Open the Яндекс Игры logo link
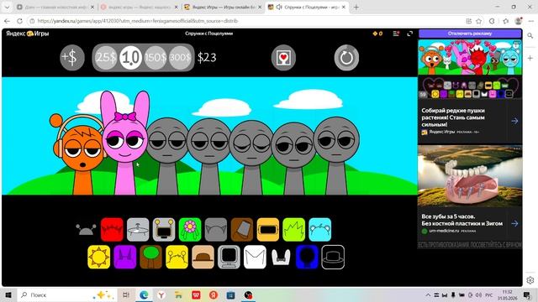This screenshot has width=538, height=302. coord(28,34)
